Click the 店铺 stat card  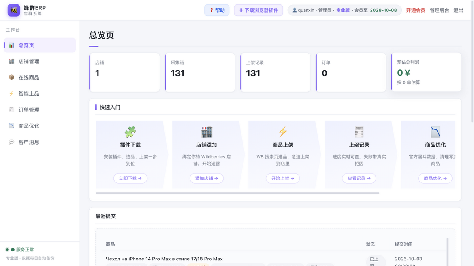pos(124,73)
